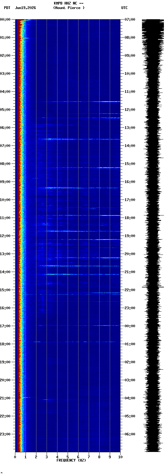166x476 pixels.
Task: Click the FREQUENCY (HZ) axis label
Action: point(71,460)
